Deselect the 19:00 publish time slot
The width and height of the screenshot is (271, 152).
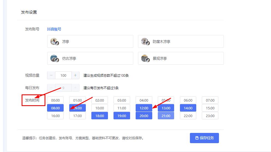tap(122, 116)
